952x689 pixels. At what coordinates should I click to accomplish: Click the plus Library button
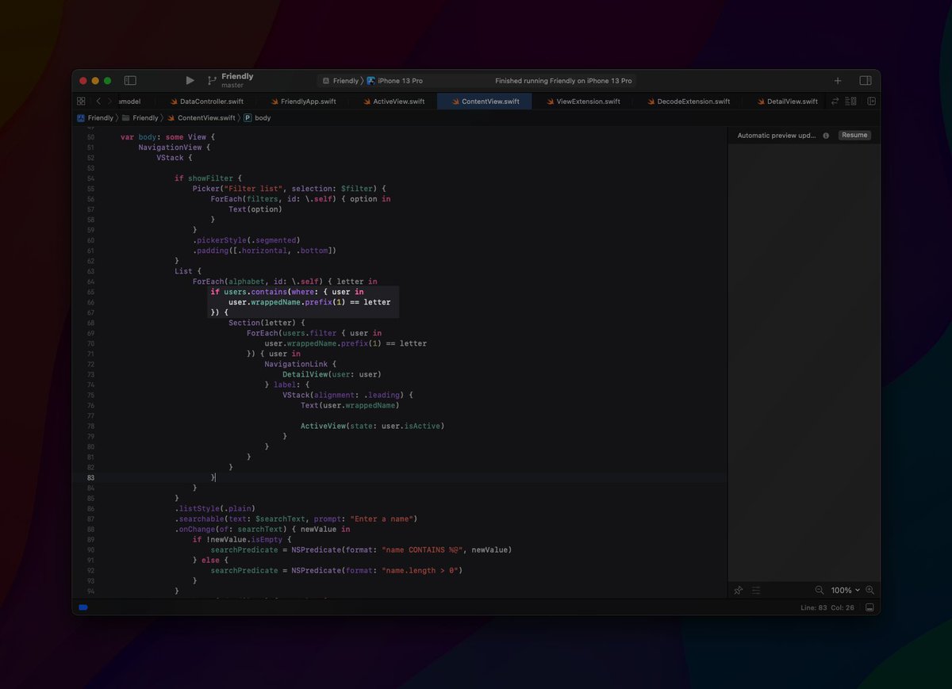point(838,81)
